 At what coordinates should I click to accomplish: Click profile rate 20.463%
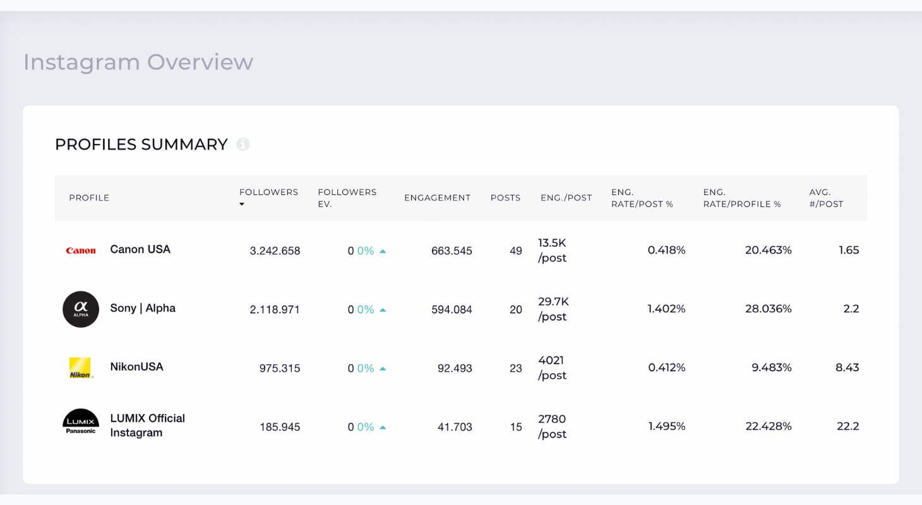point(769,251)
